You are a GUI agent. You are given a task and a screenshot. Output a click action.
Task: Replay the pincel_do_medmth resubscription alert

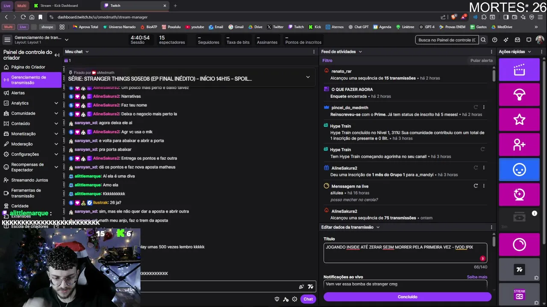(476, 107)
